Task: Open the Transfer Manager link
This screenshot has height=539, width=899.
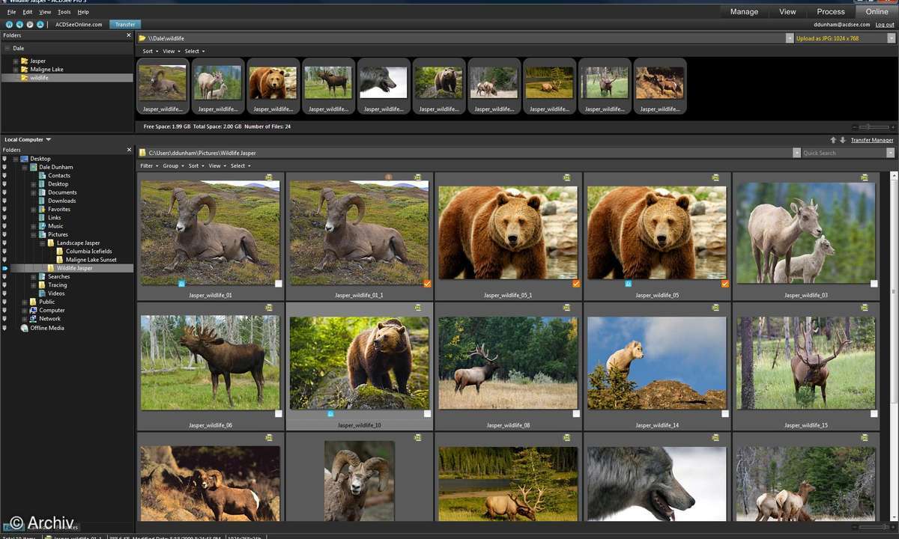Action: click(x=871, y=140)
